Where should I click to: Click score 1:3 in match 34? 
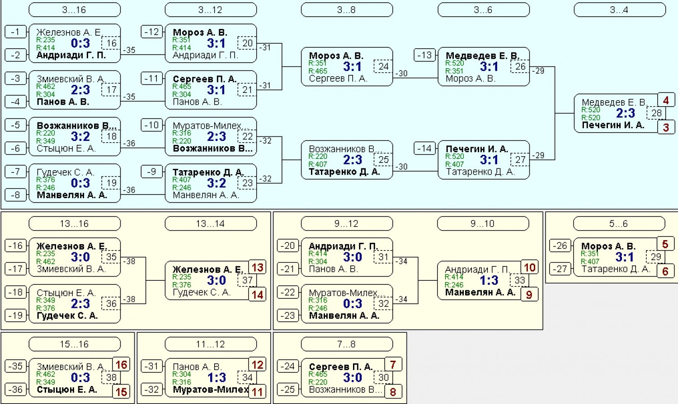click(x=217, y=377)
